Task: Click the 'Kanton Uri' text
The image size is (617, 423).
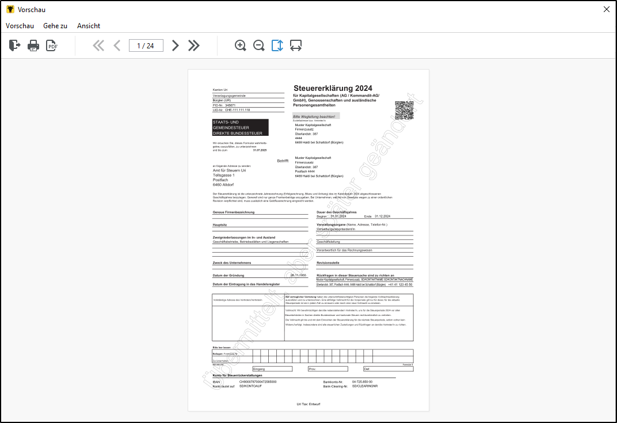Action: point(220,90)
